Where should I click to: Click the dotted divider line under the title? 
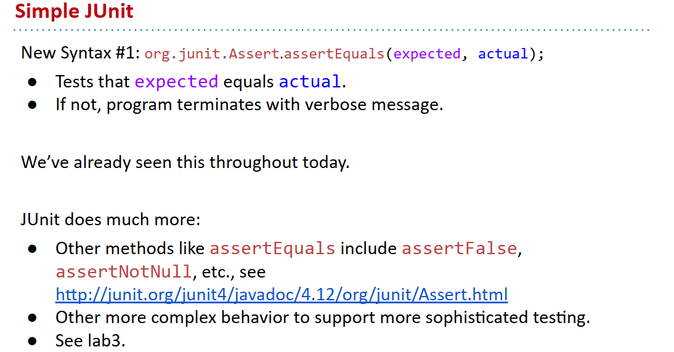tap(333, 30)
